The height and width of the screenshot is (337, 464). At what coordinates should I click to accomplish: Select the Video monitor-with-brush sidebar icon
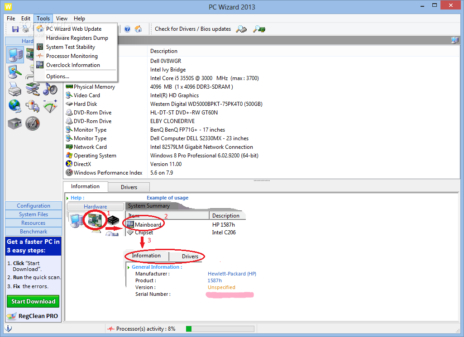(x=15, y=72)
